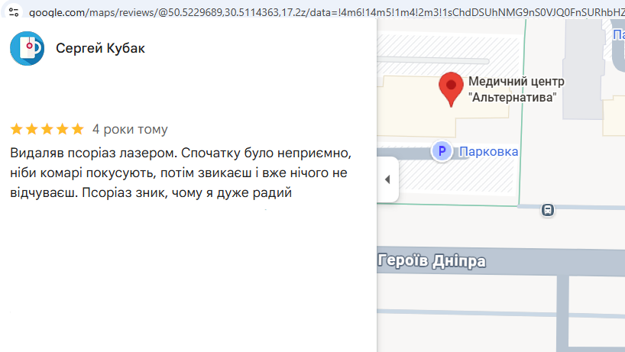
Task: Open site information icon in address bar
Action: pyautogui.click(x=14, y=12)
